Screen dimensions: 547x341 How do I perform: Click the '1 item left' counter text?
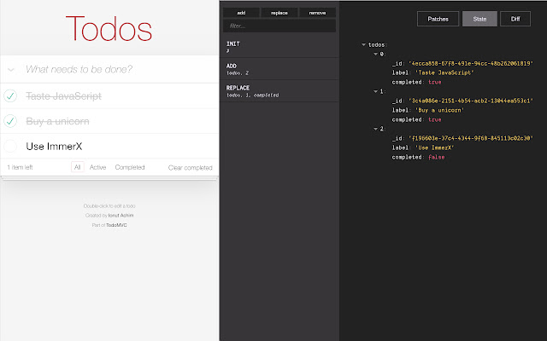pos(20,167)
